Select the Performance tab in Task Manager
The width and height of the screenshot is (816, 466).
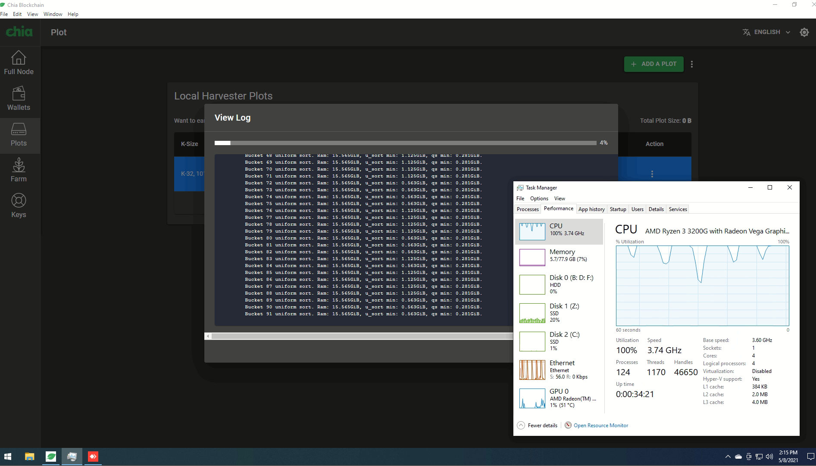pos(559,208)
